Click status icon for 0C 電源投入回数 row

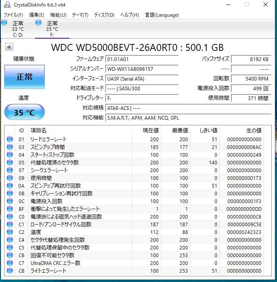10,201
